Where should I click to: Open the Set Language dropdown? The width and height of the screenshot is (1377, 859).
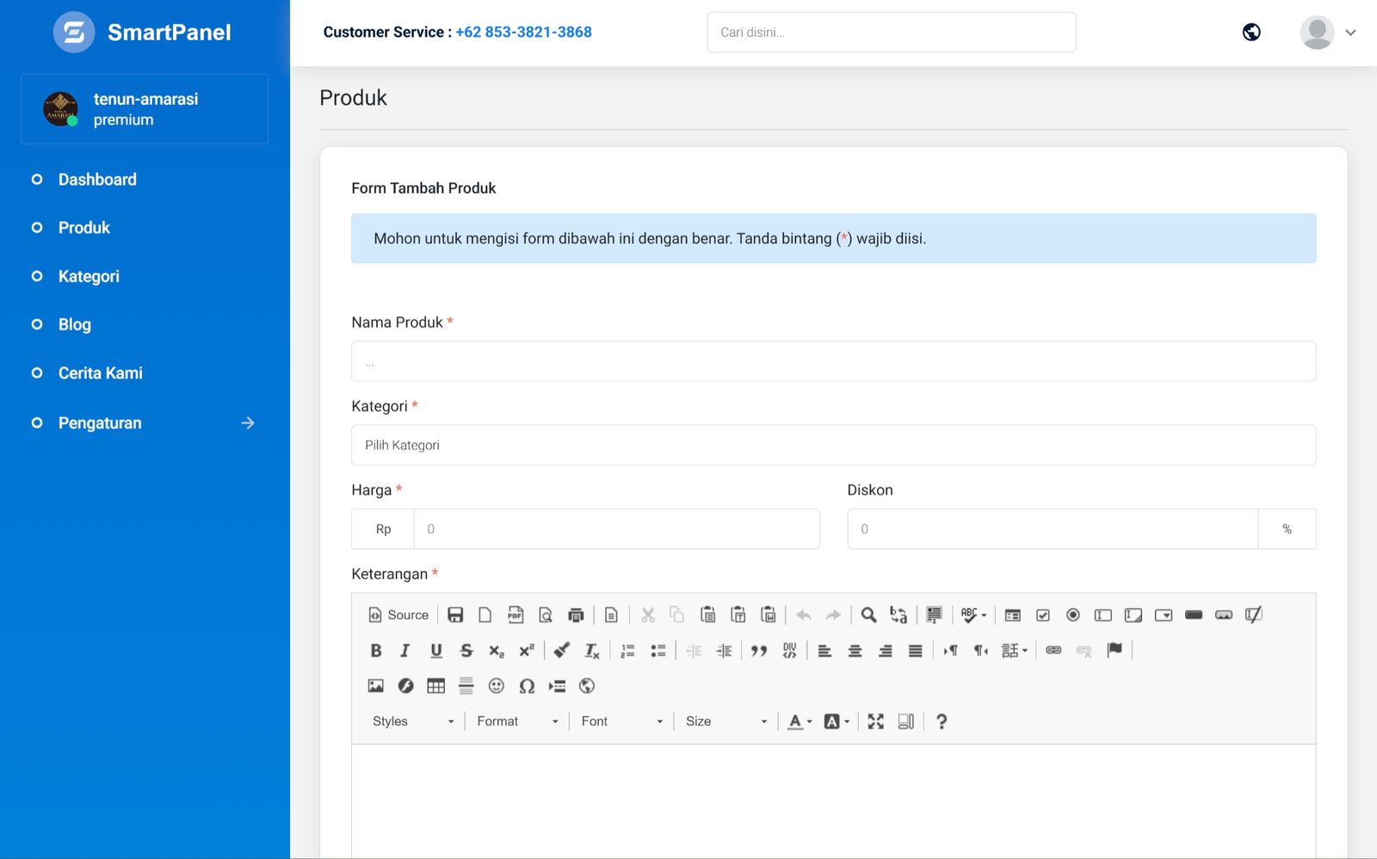point(1014,651)
